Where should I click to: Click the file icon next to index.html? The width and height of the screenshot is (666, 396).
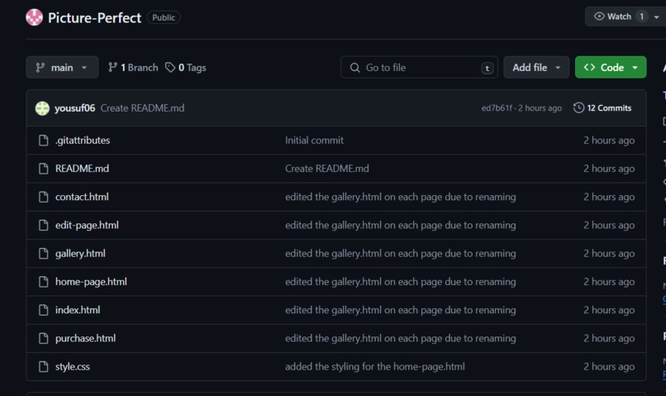coord(43,310)
